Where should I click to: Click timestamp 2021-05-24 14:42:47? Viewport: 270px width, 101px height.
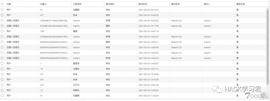click(x=149, y=36)
